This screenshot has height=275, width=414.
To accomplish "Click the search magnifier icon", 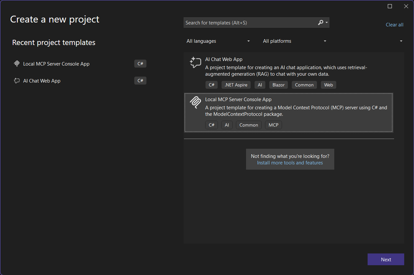I will click(x=321, y=23).
